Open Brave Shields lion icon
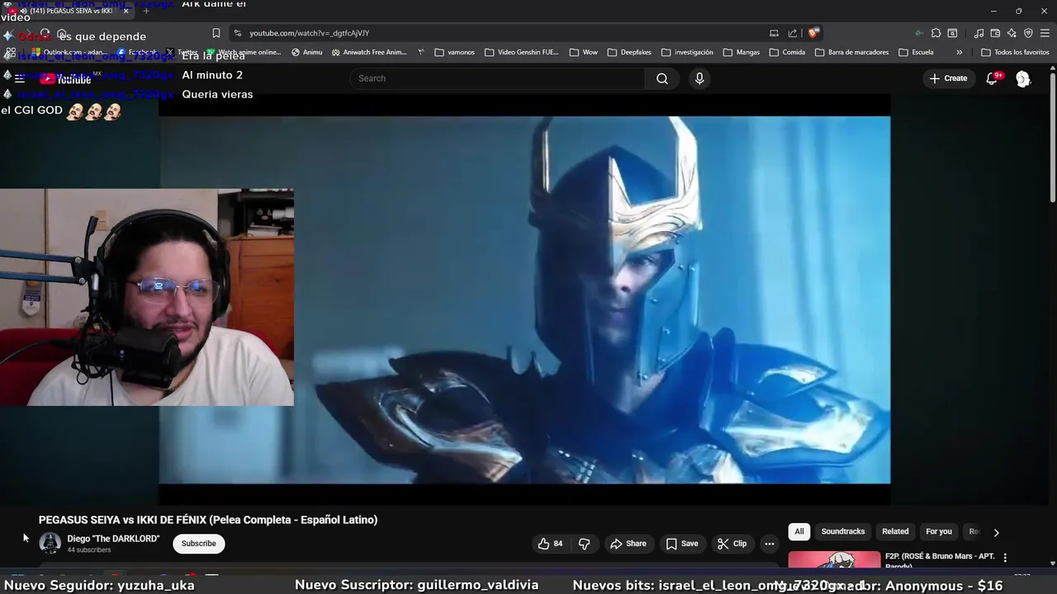 point(813,33)
